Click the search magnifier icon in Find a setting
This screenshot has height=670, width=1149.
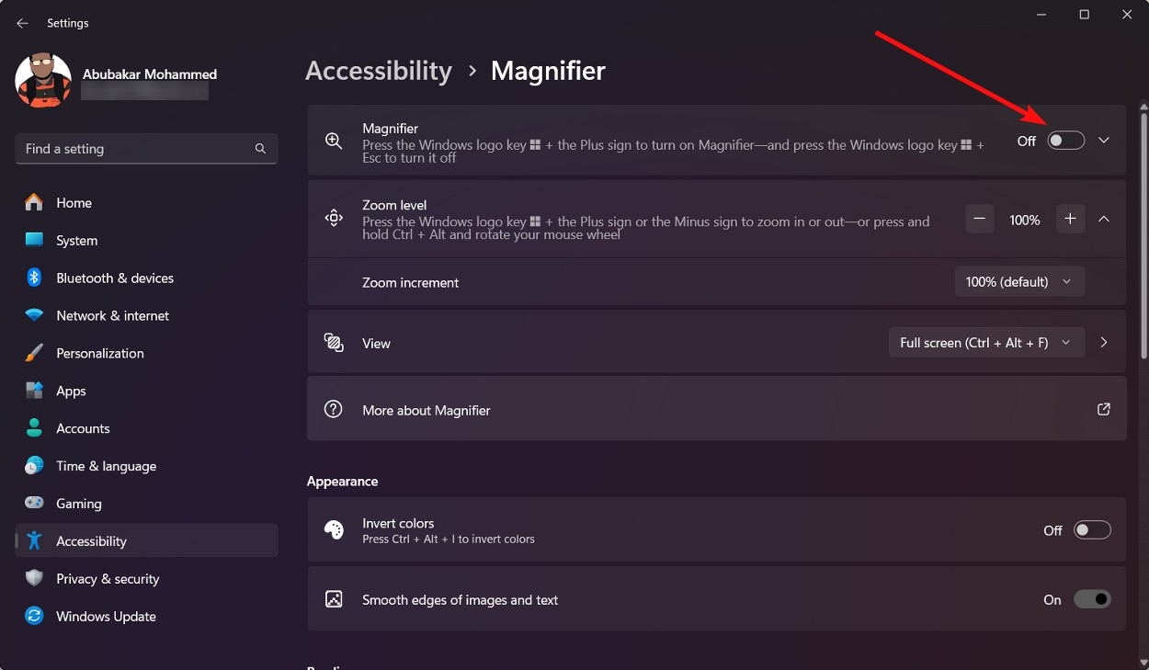click(x=260, y=149)
